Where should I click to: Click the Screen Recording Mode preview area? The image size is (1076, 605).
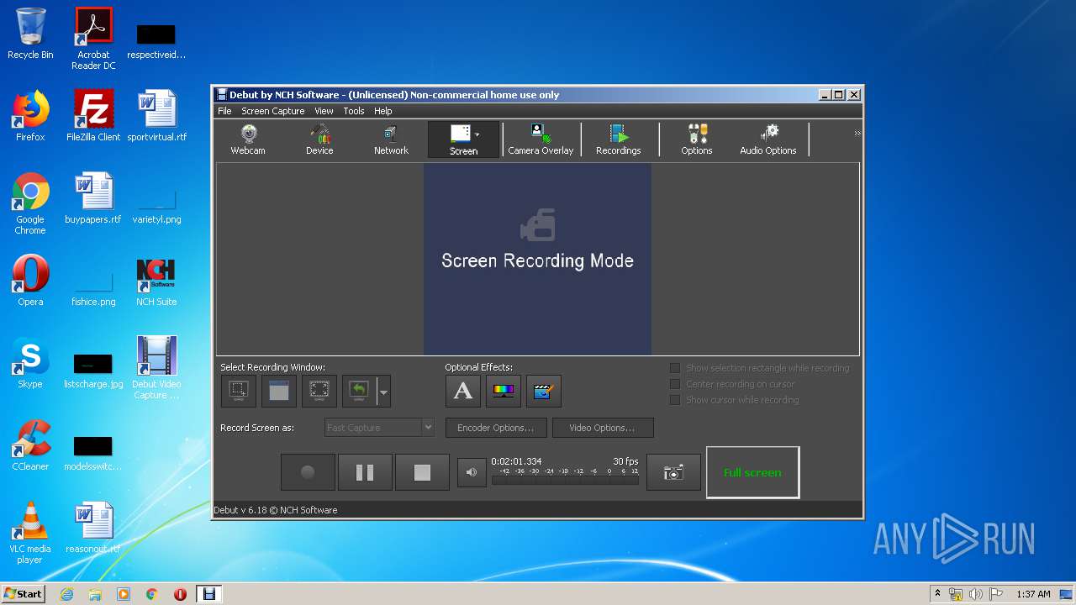(537, 259)
